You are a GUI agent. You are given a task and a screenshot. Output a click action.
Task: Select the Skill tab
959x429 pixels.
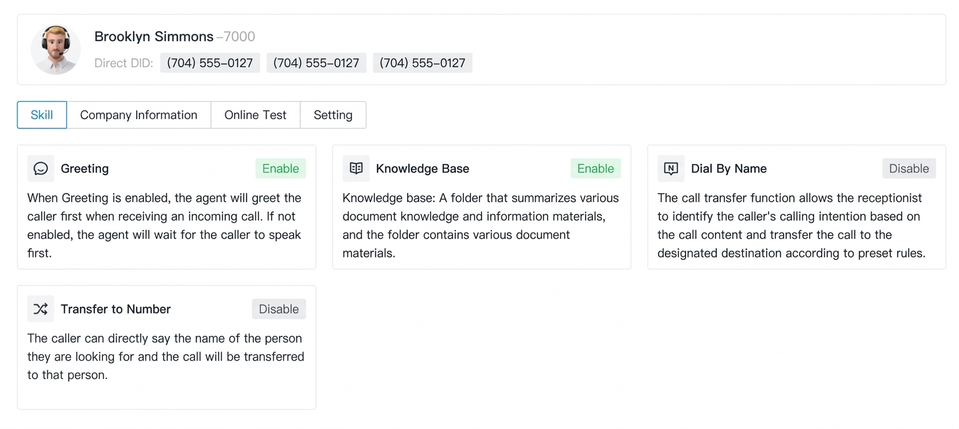click(x=42, y=115)
